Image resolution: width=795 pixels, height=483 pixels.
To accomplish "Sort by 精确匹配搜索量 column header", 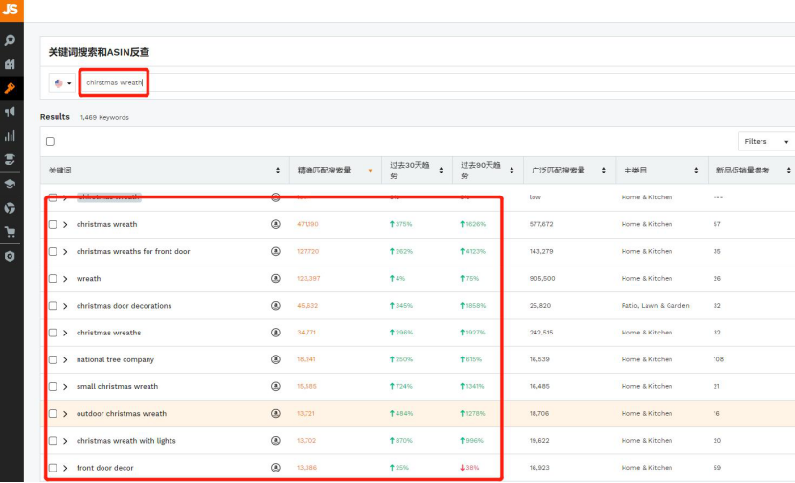I will tap(332, 170).
